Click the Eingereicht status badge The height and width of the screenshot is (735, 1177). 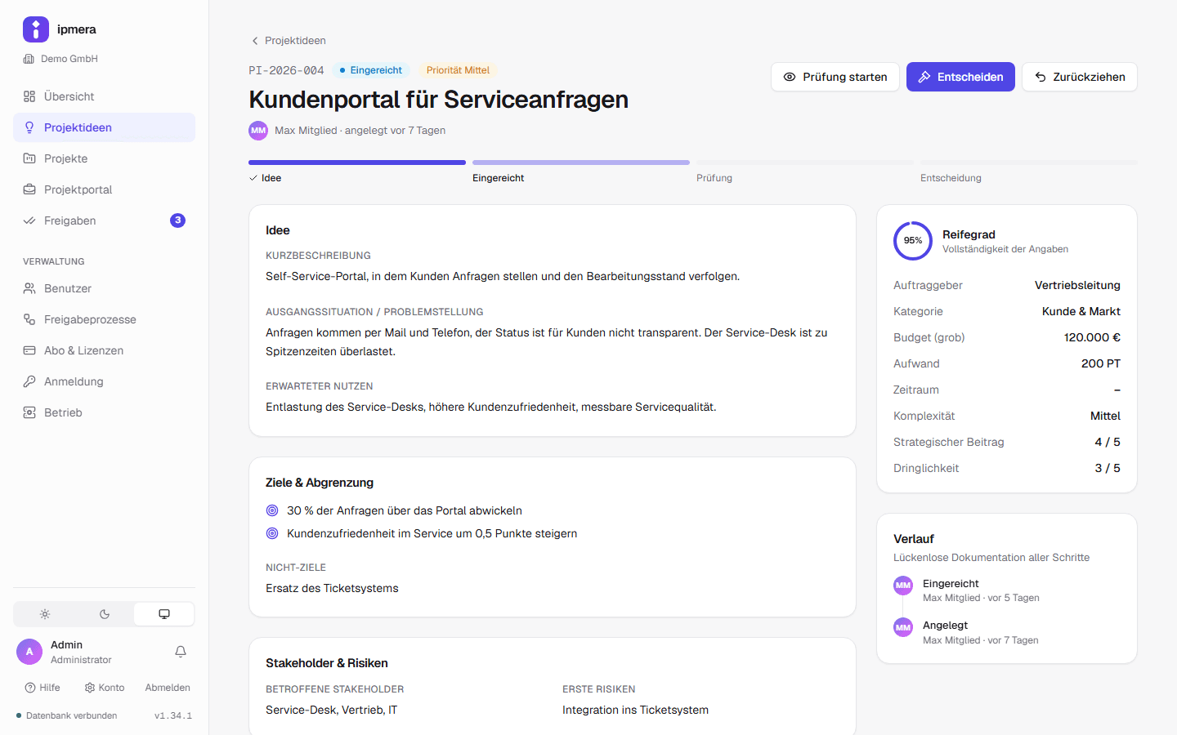click(x=371, y=70)
